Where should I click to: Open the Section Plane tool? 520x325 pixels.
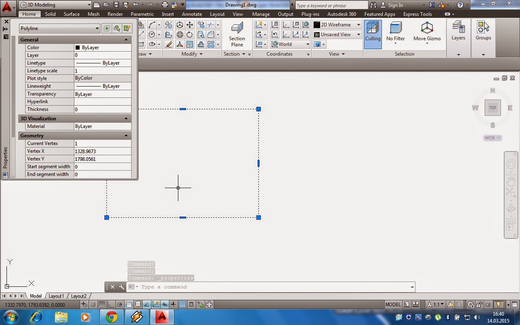tap(237, 32)
